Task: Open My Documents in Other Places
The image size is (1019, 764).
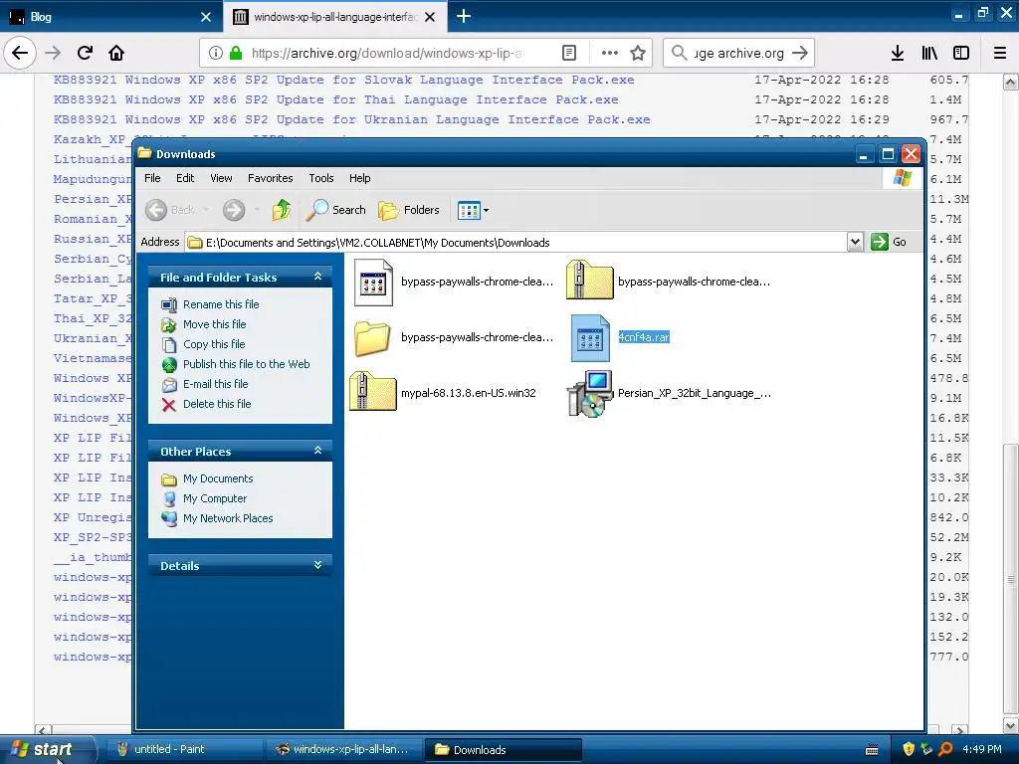Action: [x=218, y=478]
